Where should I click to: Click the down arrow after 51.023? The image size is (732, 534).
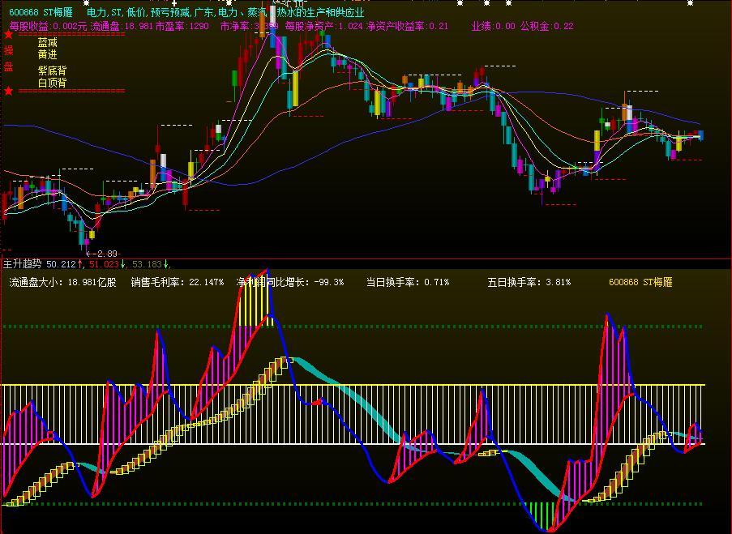tap(124, 264)
